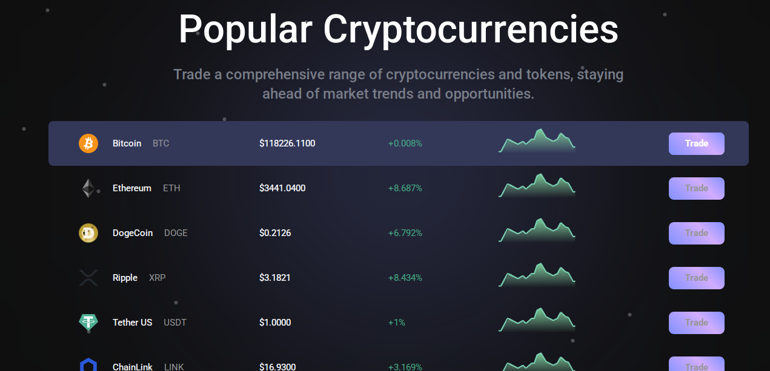View the Ripple trend sparkline
Image resolution: width=770 pixels, height=371 pixels.
click(537, 275)
